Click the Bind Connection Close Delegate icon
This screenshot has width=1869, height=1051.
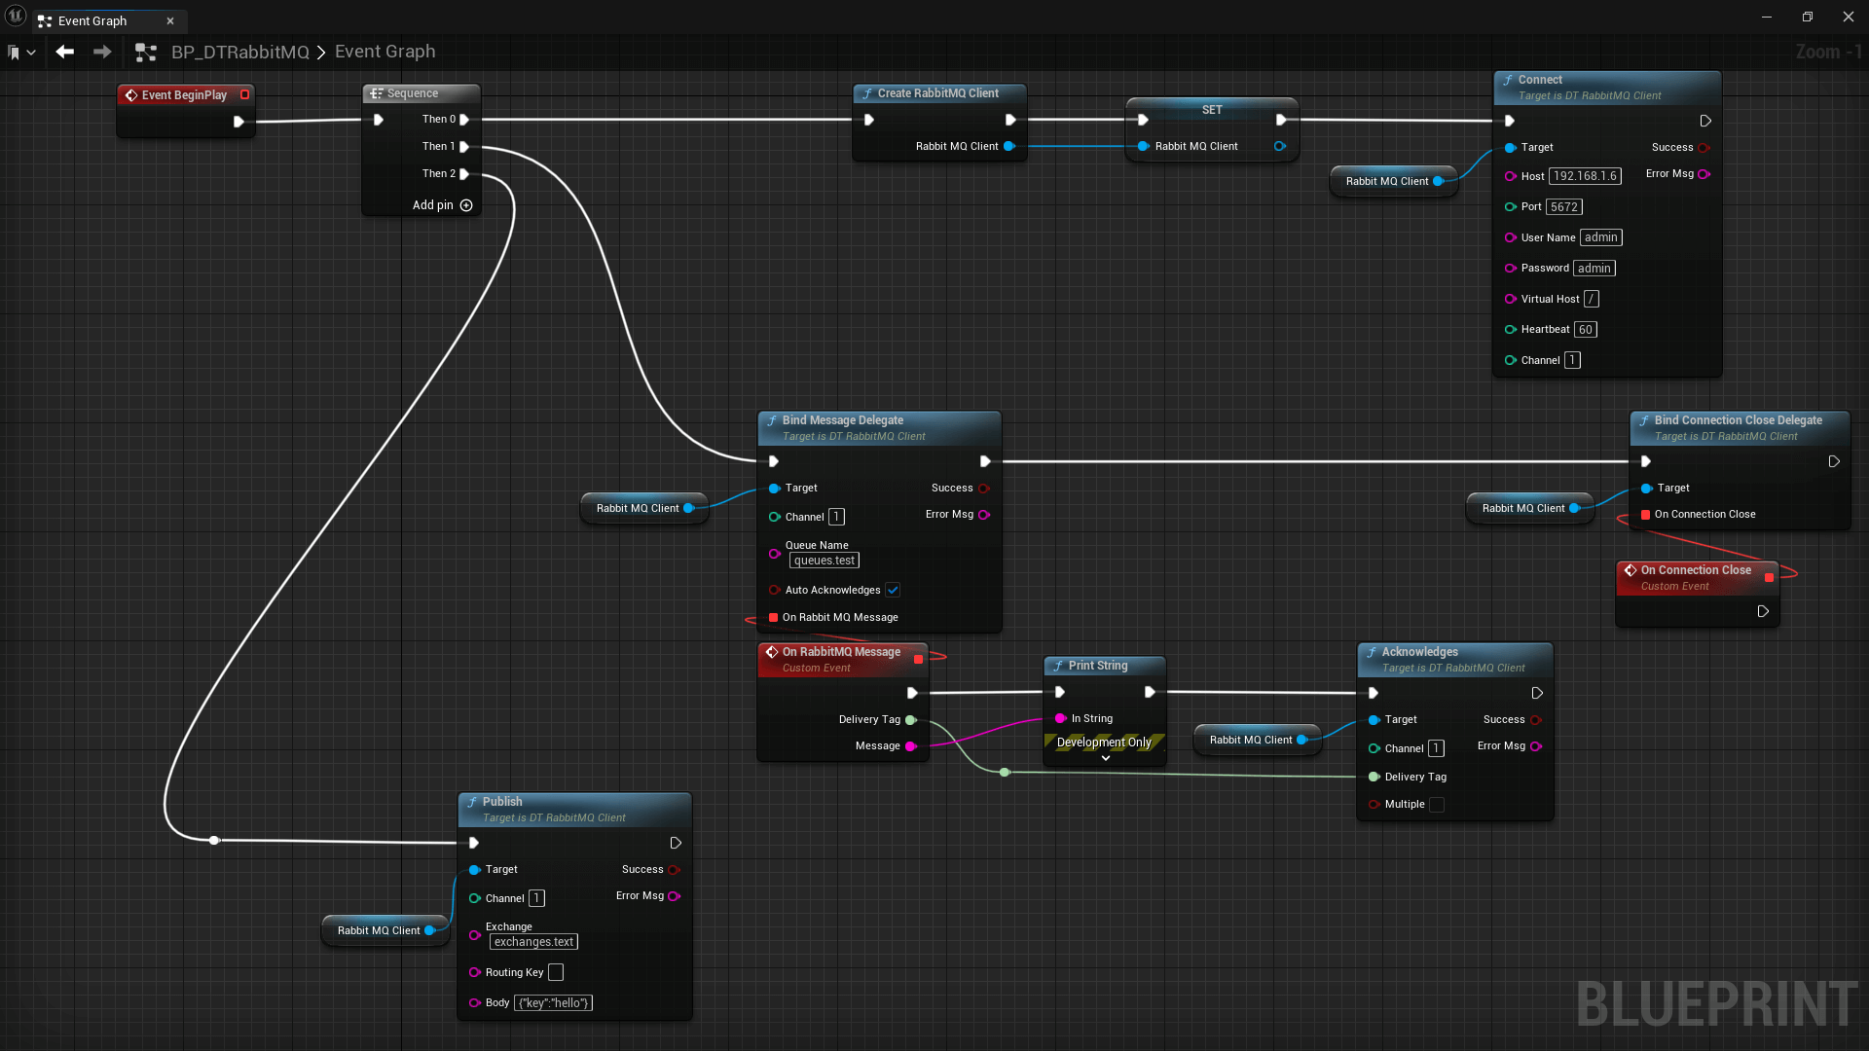1642,419
